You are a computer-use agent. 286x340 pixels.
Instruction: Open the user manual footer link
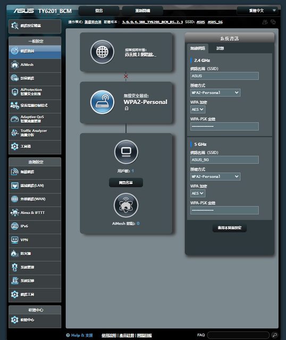coord(109,335)
